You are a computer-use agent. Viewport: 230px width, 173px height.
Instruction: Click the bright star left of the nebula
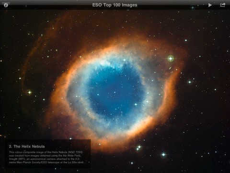click(x=29, y=92)
